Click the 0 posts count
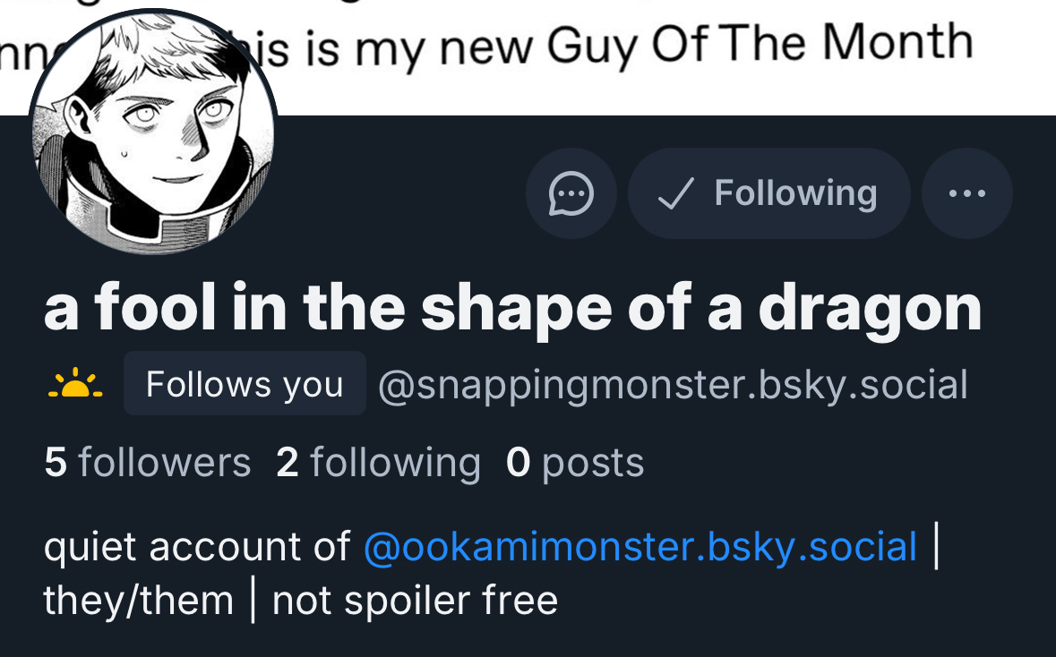This screenshot has height=657, width=1056. [x=575, y=463]
